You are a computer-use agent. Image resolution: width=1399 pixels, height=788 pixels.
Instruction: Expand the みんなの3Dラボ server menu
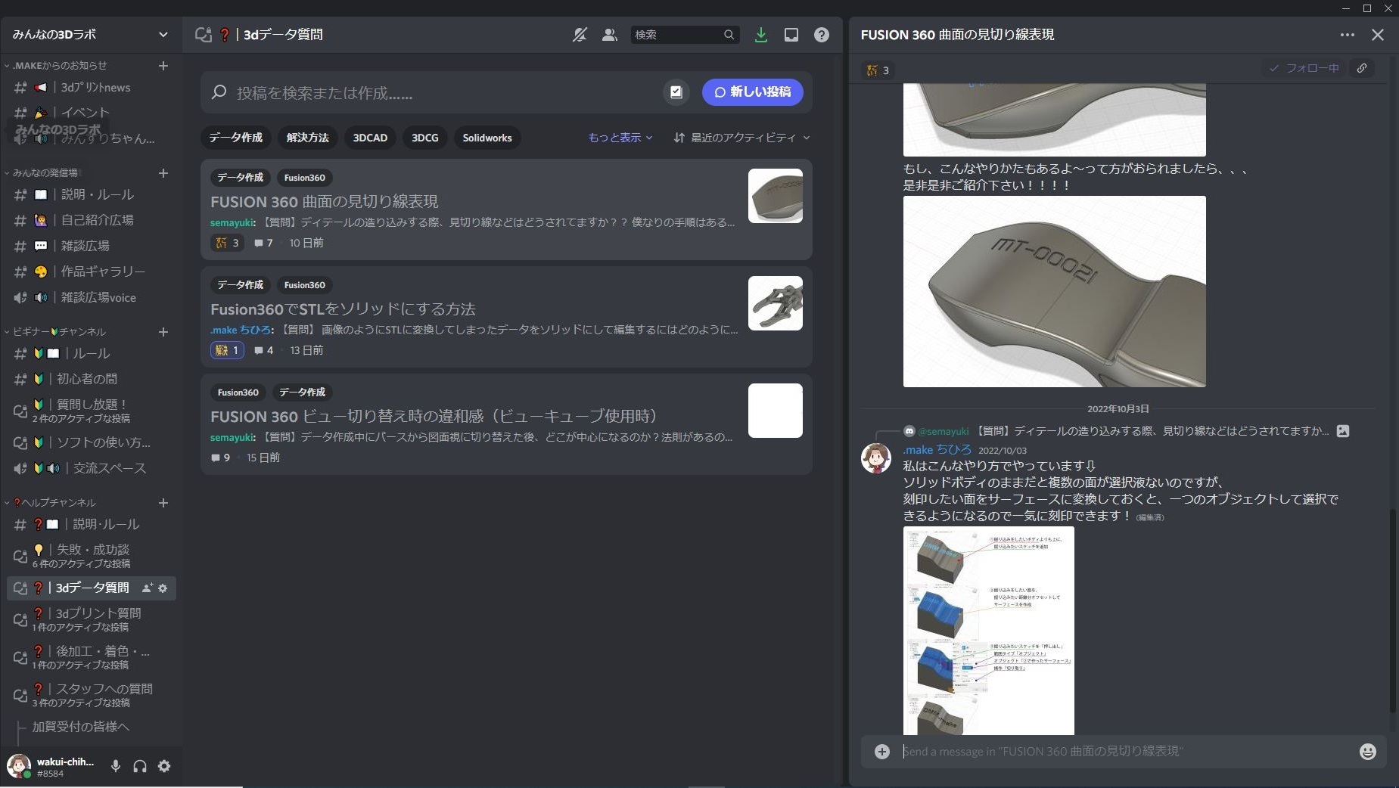[x=90, y=34]
